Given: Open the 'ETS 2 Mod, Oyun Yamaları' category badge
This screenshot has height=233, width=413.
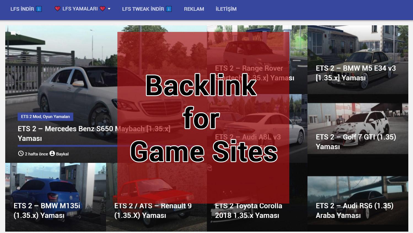Looking at the screenshot, I should pyautogui.click(x=45, y=117).
